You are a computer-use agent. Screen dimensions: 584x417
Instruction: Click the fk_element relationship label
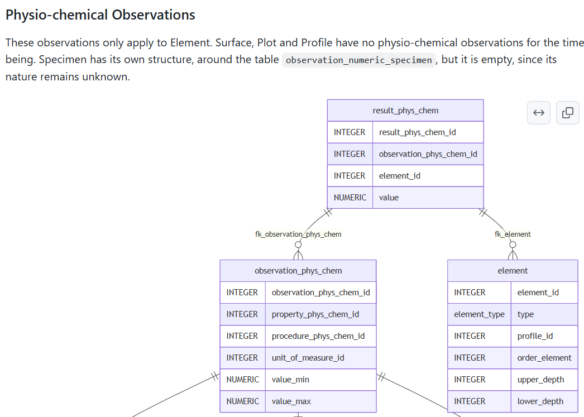point(513,234)
